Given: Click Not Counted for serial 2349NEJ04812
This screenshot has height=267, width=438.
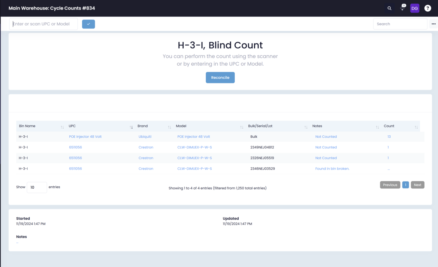Looking at the screenshot, I should coord(326,147).
